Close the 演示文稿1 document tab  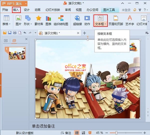coord(78,33)
